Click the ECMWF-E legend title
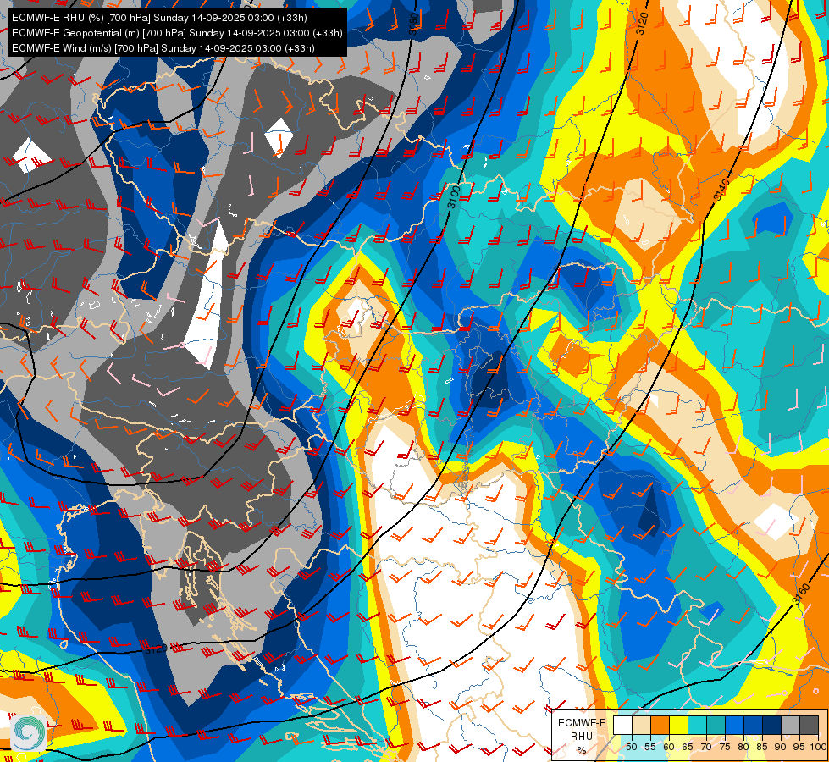Viewport: 829px width, 762px height. coord(582,723)
